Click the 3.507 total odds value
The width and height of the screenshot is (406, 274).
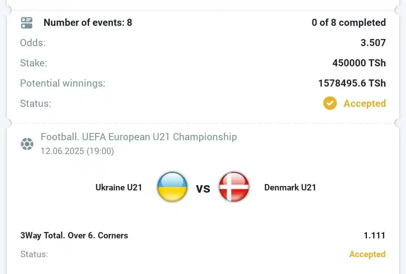pos(373,43)
